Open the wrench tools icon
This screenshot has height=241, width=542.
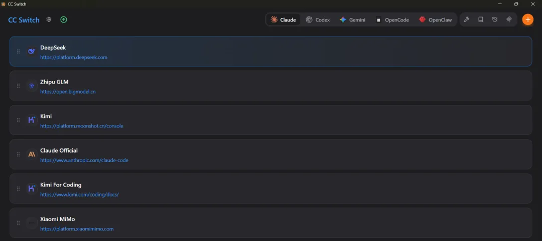click(466, 19)
